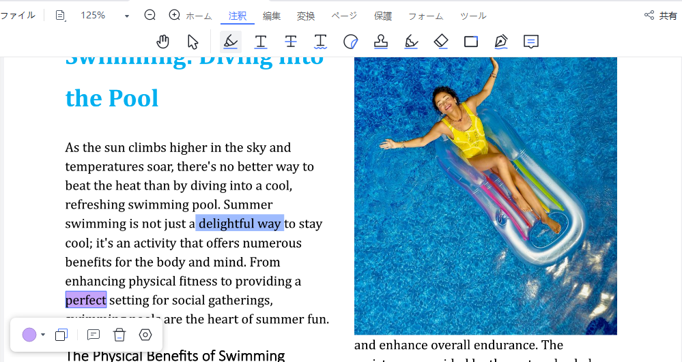Viewport: 682px width, 362px height.
Task: Expand the 125% zoom level dropdown
Action: pyautogui.click(x=127, y=16)
